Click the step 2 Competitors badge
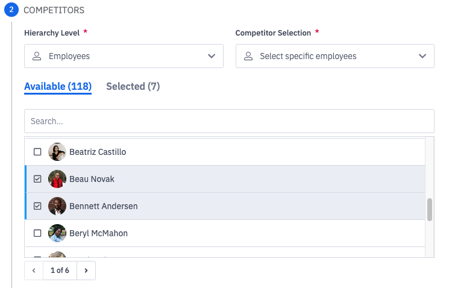452x288 pixels. tap(11, 10)
